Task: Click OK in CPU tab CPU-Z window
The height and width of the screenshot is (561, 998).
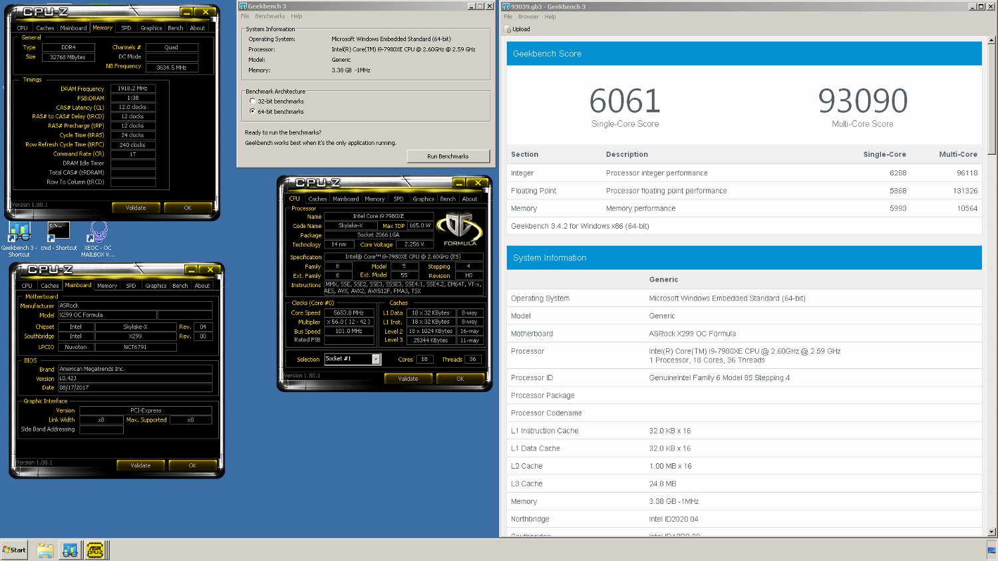Action: click(x=460, y=378)
